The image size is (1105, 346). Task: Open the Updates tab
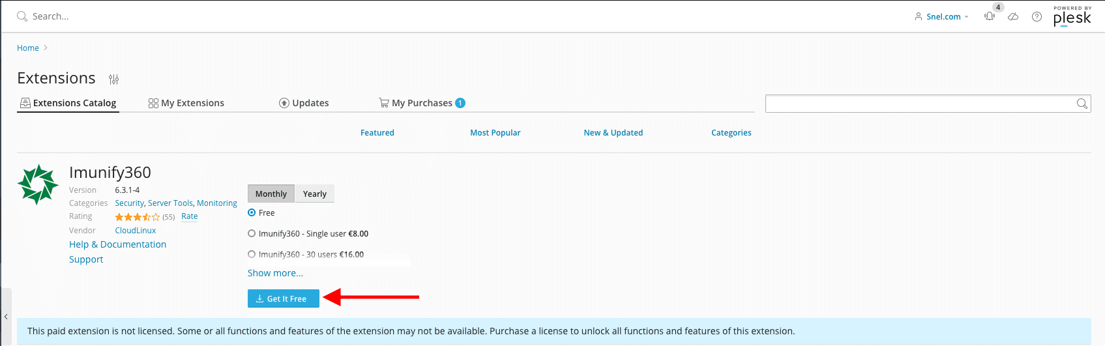coord(304,103)
